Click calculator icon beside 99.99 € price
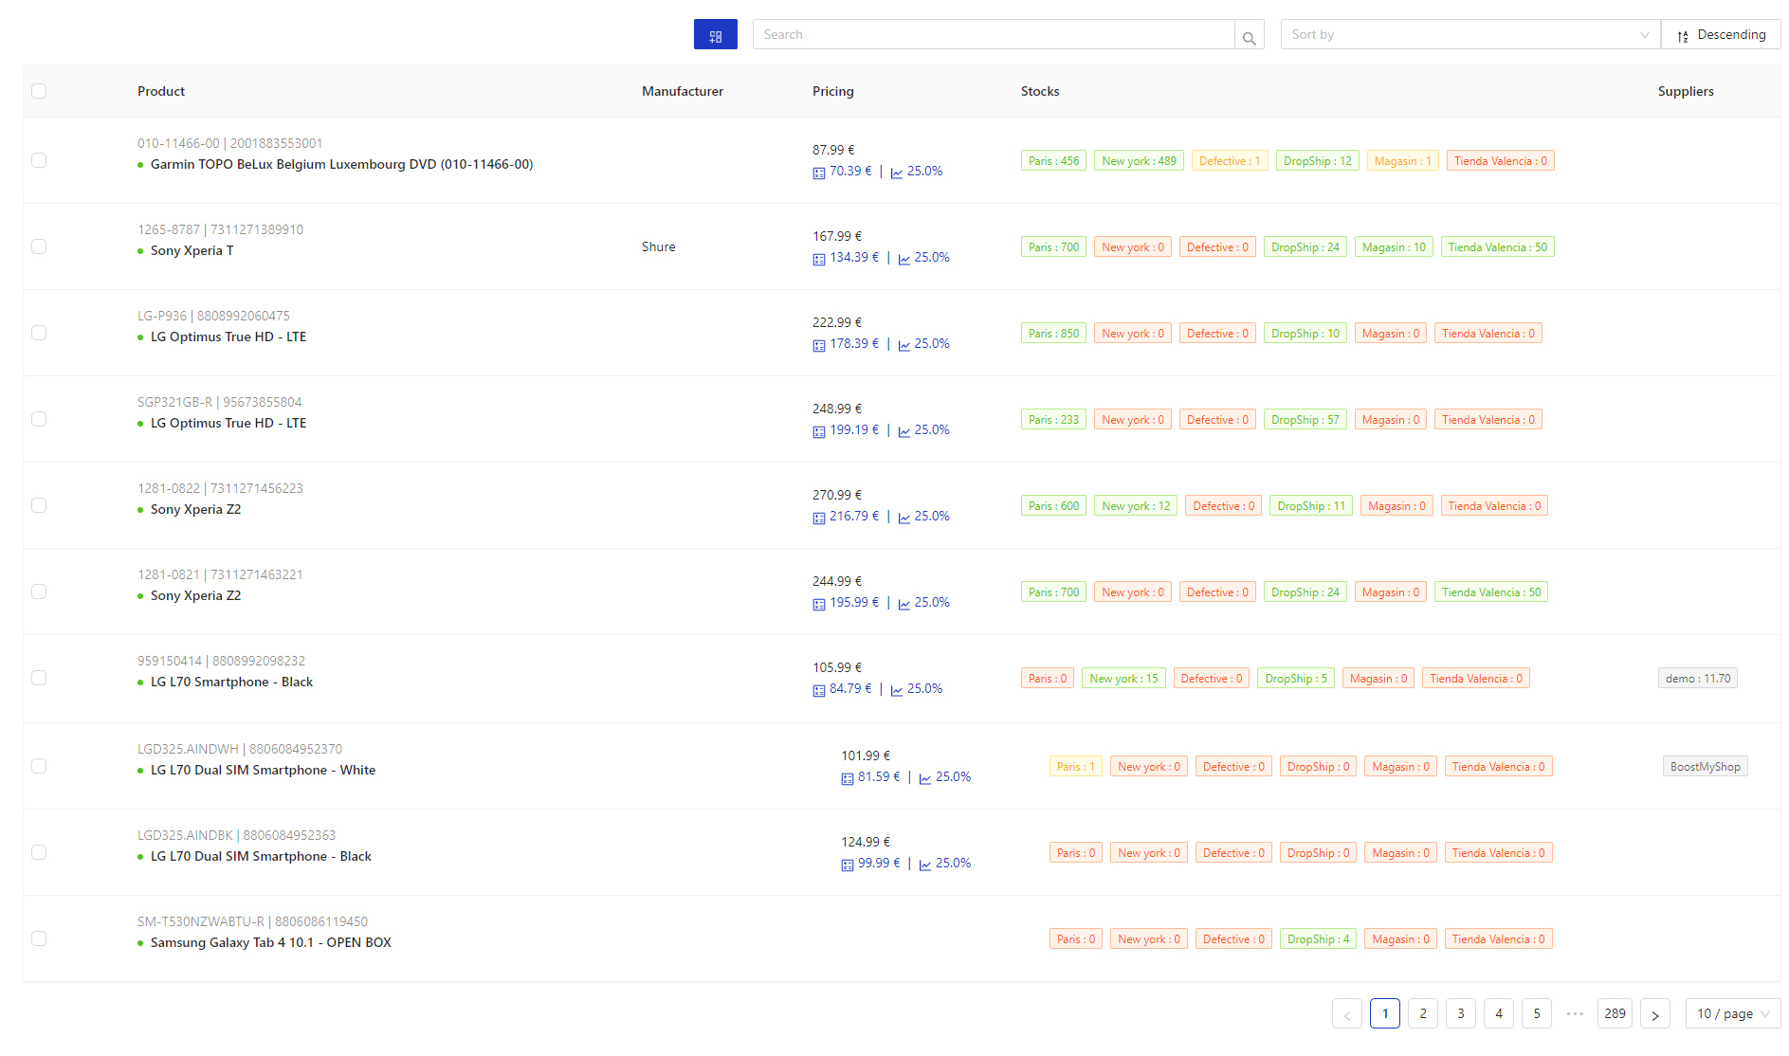1789x1056 pixels. pyautogui.click(x=848, y=865)
